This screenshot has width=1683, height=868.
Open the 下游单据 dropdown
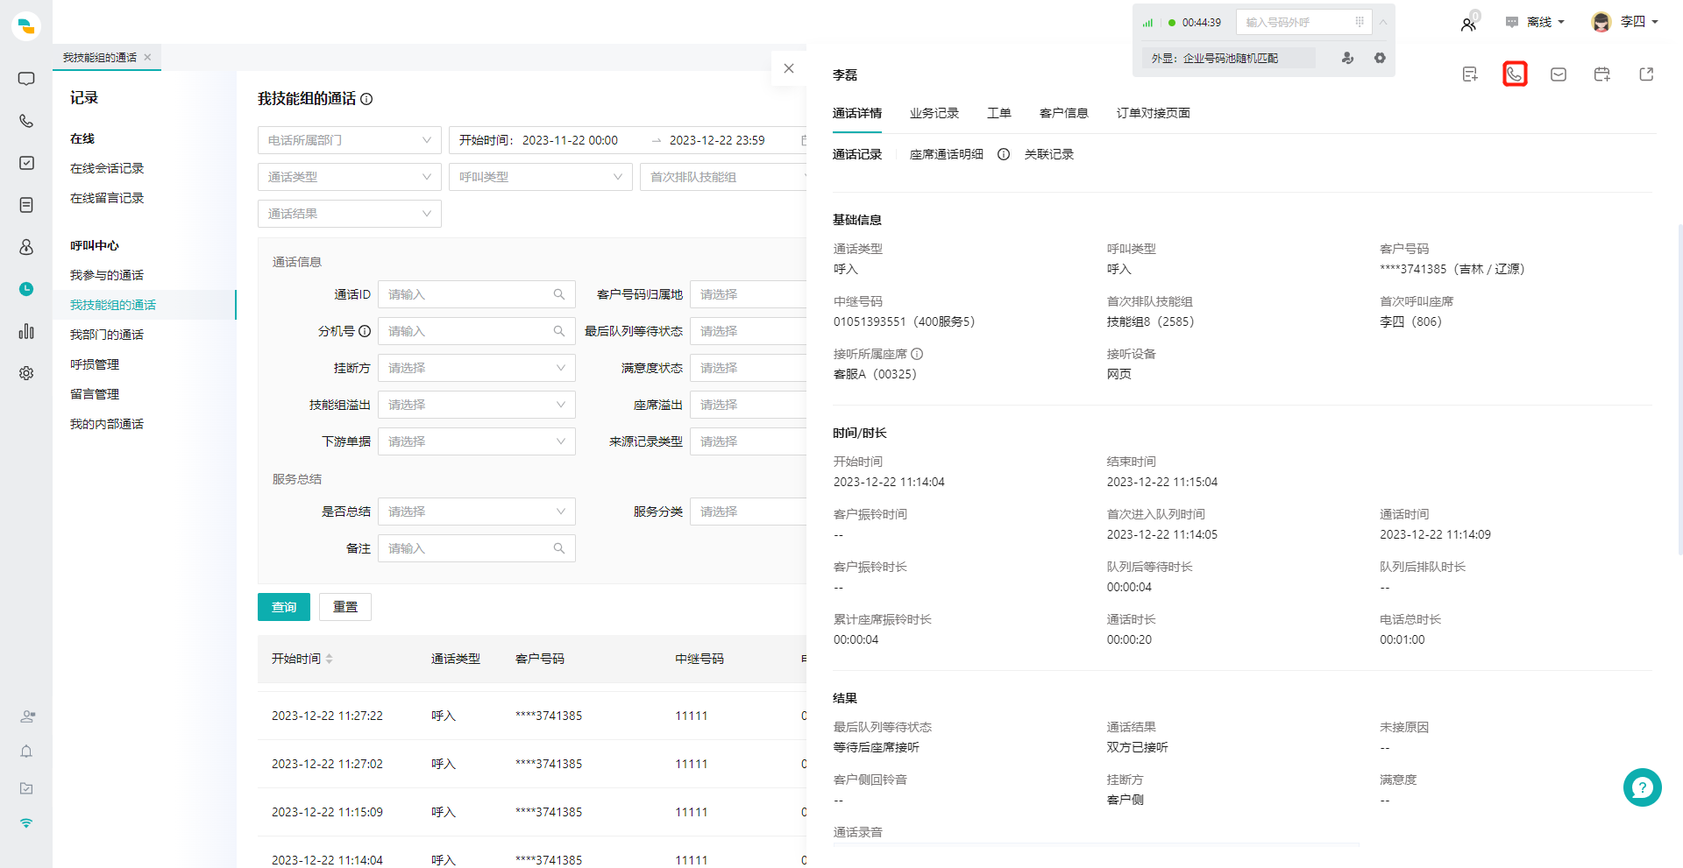pyautogui.click(x=477, y=441)
